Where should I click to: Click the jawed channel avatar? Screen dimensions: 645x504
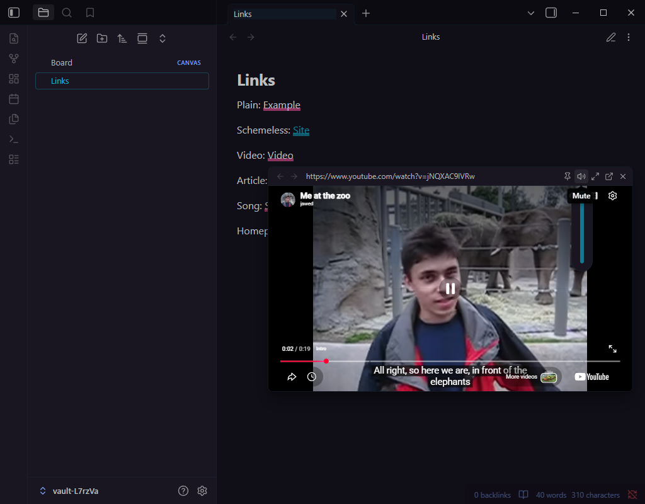[288, 200]
